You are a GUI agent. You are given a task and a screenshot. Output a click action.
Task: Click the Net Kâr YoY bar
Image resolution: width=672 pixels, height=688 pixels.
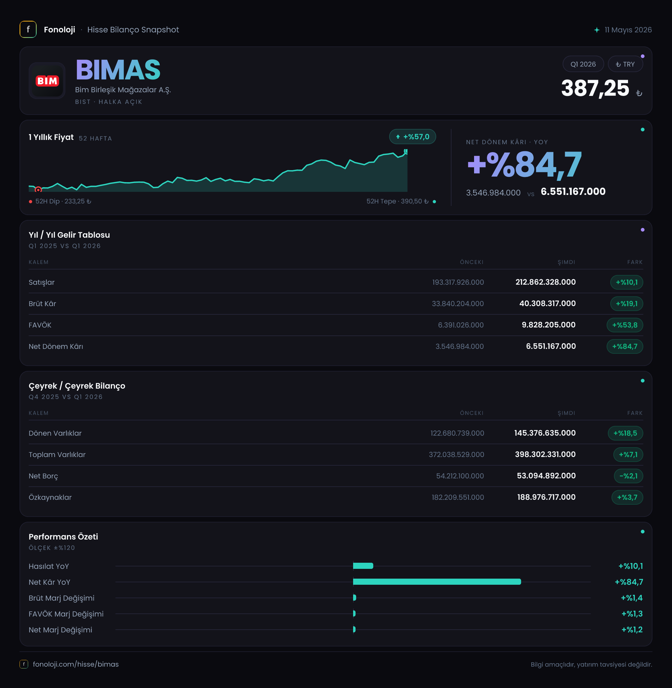[x=437, y=582]
